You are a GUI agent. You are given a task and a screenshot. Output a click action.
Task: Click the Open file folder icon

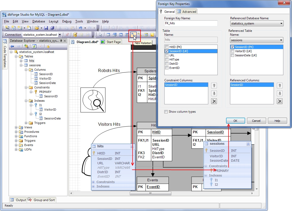[x=37, y=28]
